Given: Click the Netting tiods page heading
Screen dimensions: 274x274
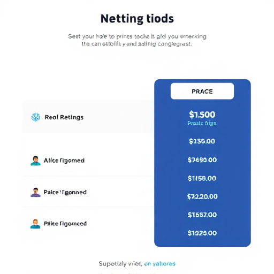Looking at the screenshot, I should pos(137,19).
